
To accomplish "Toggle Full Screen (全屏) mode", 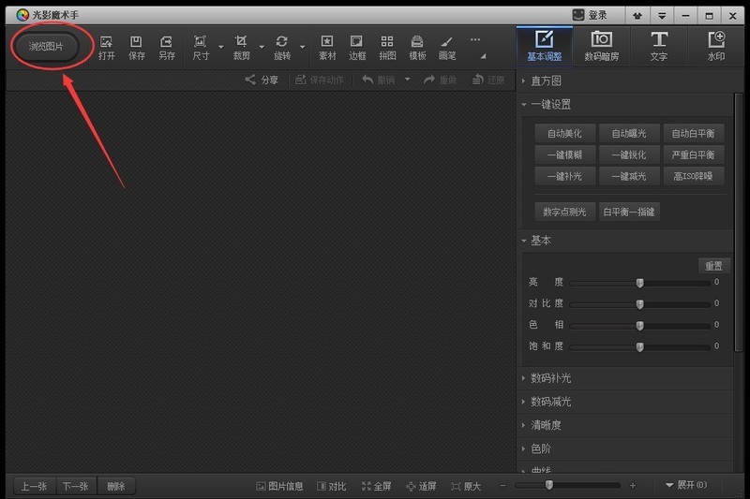I will coord(376,486).
